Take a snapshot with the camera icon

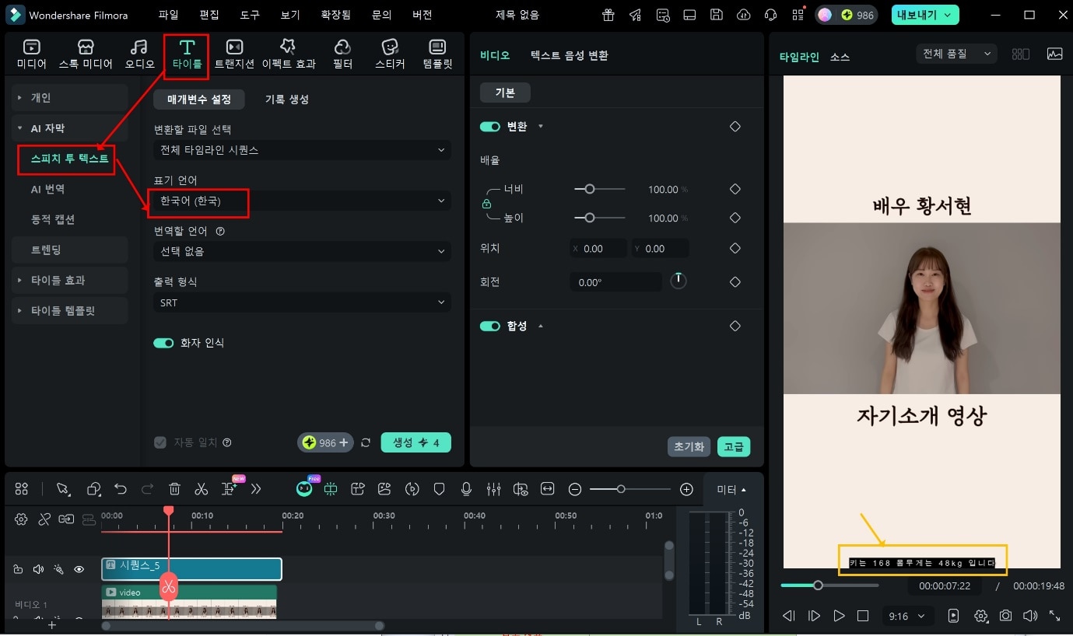(x=1006, y=615)
